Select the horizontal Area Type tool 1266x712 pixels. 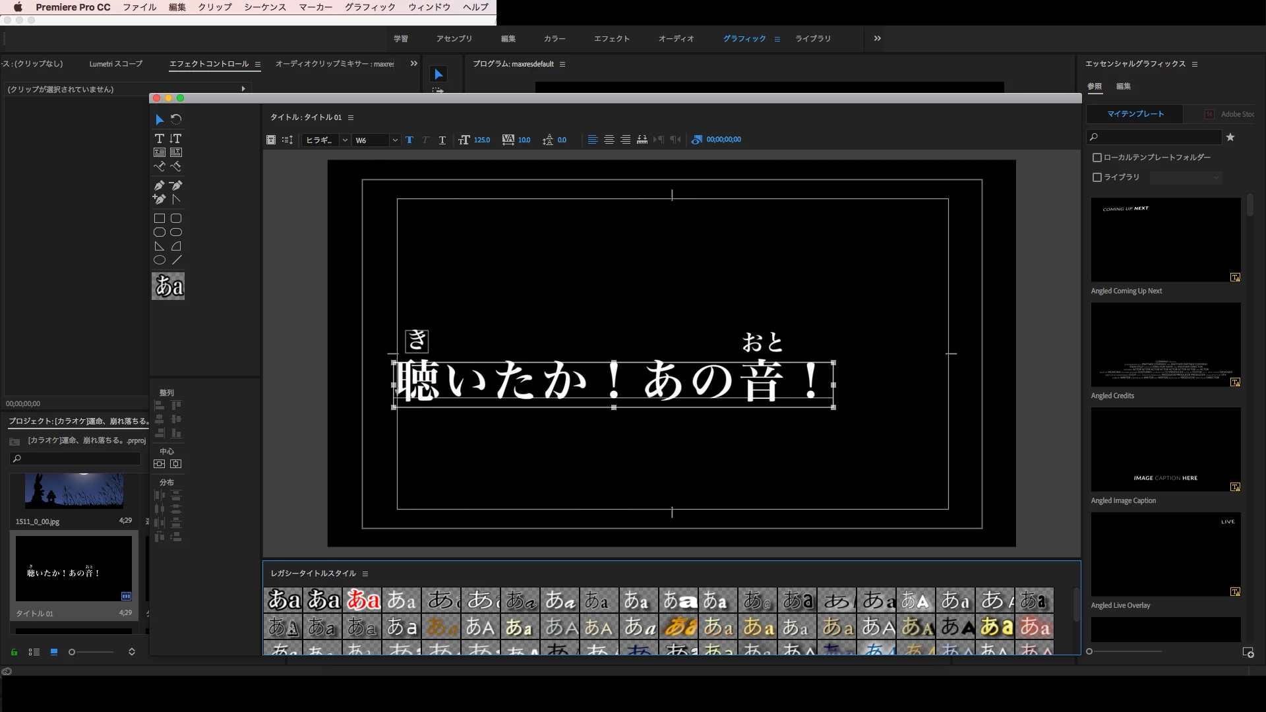point(159,152)
